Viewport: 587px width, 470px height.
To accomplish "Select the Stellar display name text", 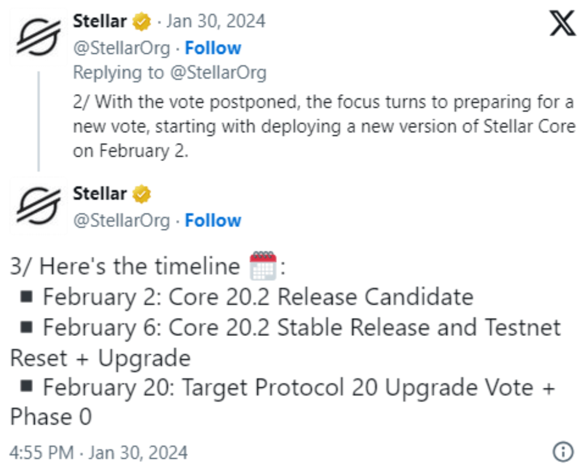I will pos(100,20).
